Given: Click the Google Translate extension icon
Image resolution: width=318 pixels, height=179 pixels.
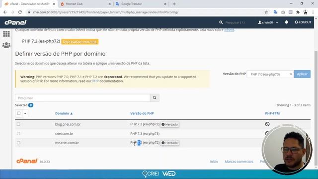Looking at the screenshot, I should (x=275, y=12).
